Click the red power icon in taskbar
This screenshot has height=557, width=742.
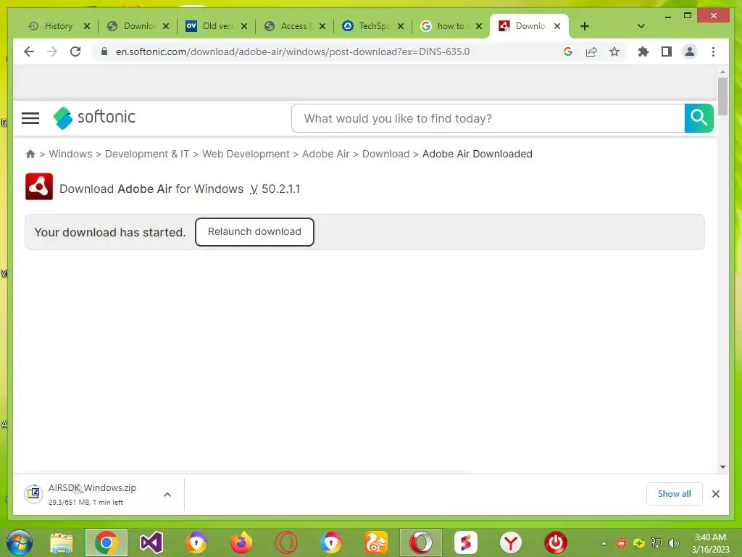click(556, 542)
